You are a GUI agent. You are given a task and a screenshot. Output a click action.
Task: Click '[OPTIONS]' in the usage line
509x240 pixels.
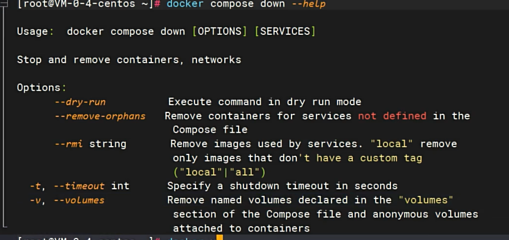[x=219, y=31]
